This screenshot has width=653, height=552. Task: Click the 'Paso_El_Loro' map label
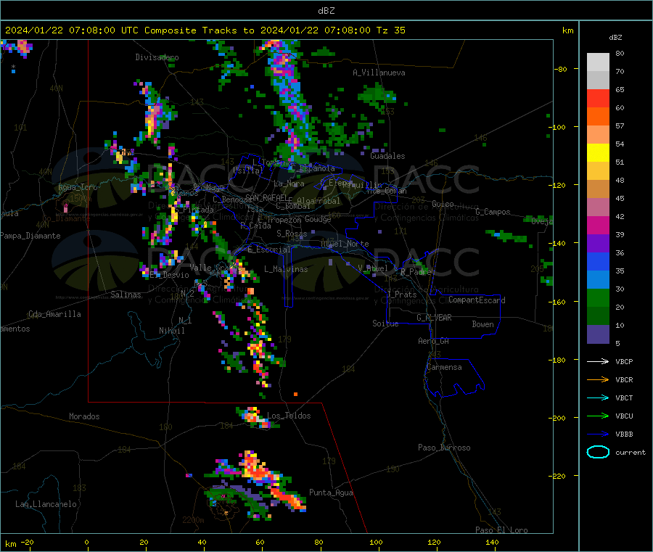[502, 530]
